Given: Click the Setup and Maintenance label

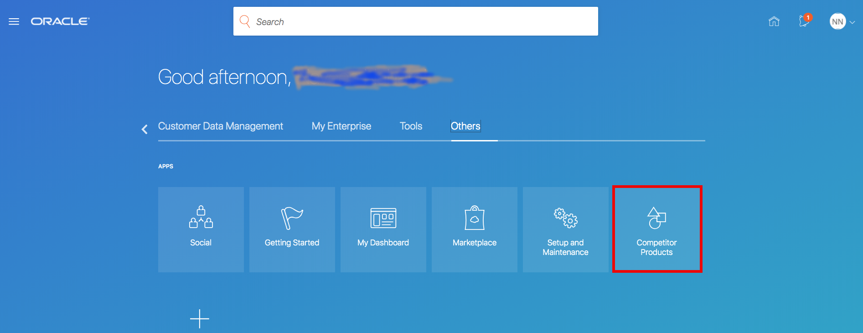Looking at the screenshot, I should [x=566, y=247].
